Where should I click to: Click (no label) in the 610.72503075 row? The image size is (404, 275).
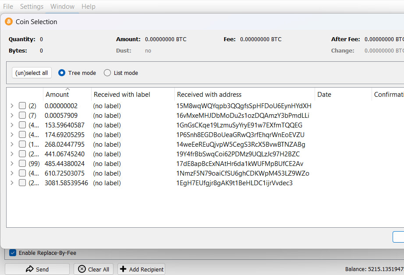tap(107, 173)
